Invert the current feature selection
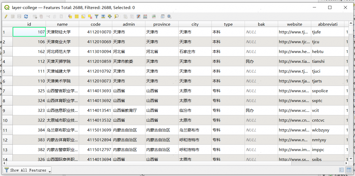Screen dimensions: 355x176 83,16
